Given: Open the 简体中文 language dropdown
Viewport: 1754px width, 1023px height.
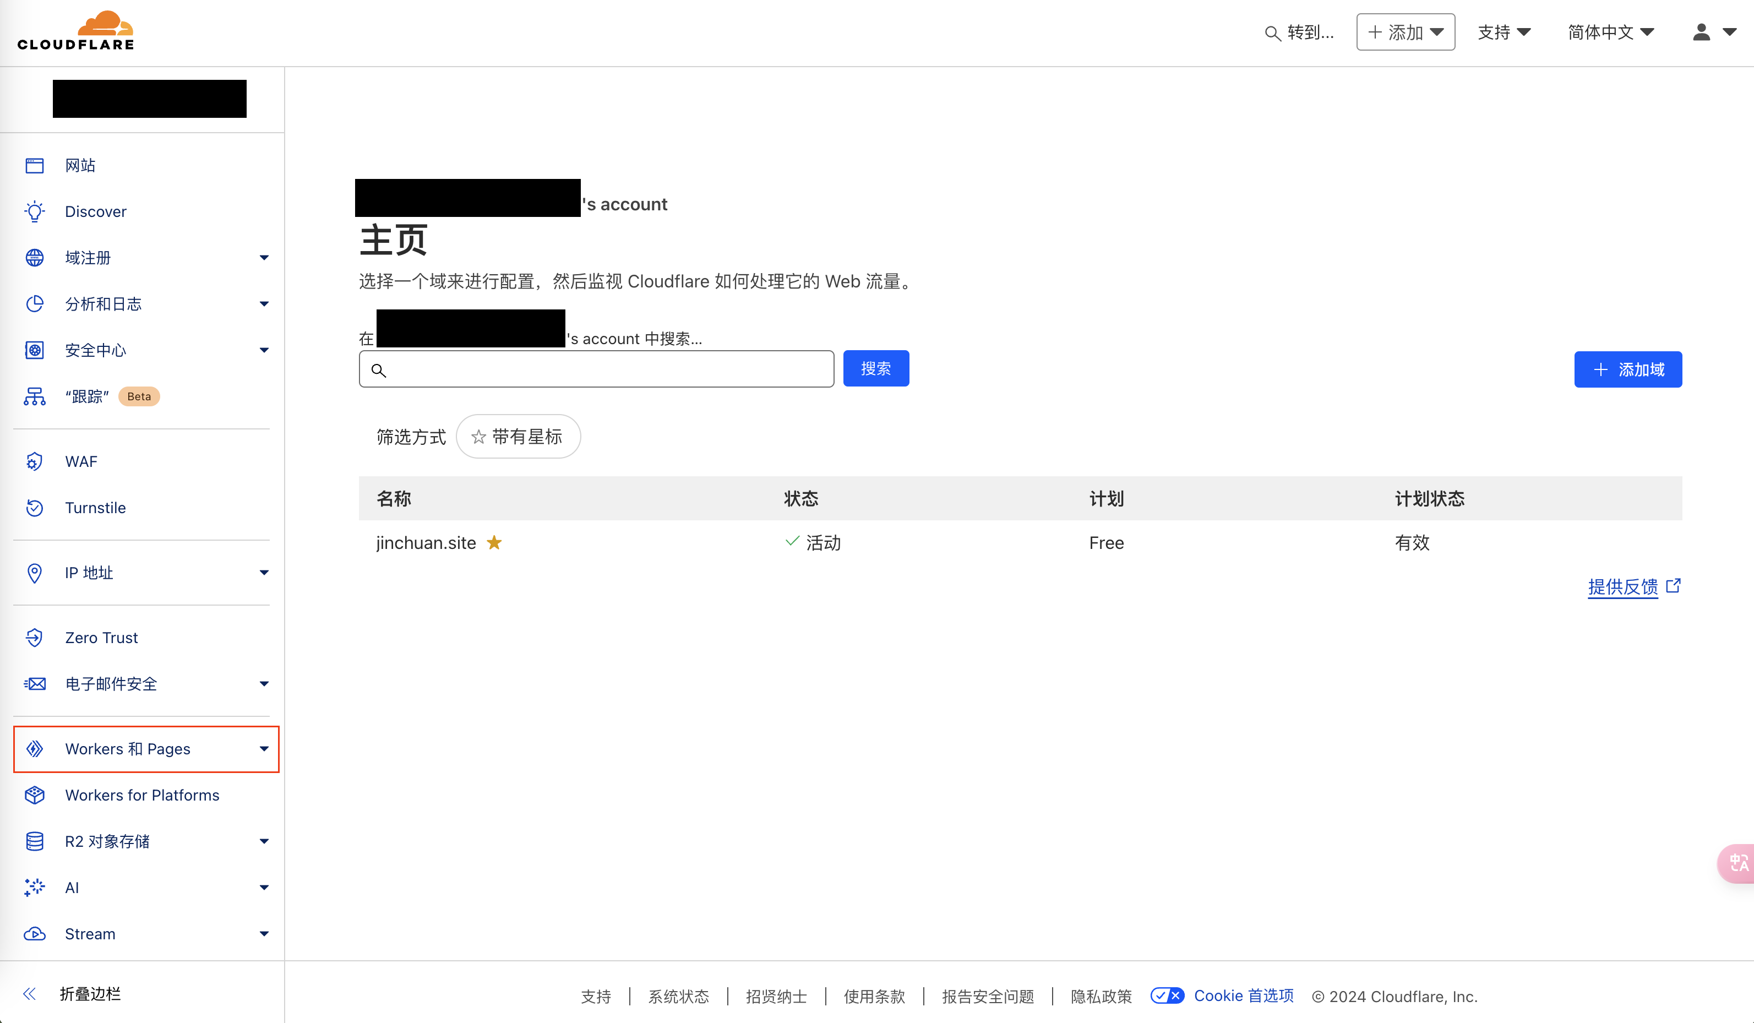Looking at the screenshot, I should point(1610,32).
